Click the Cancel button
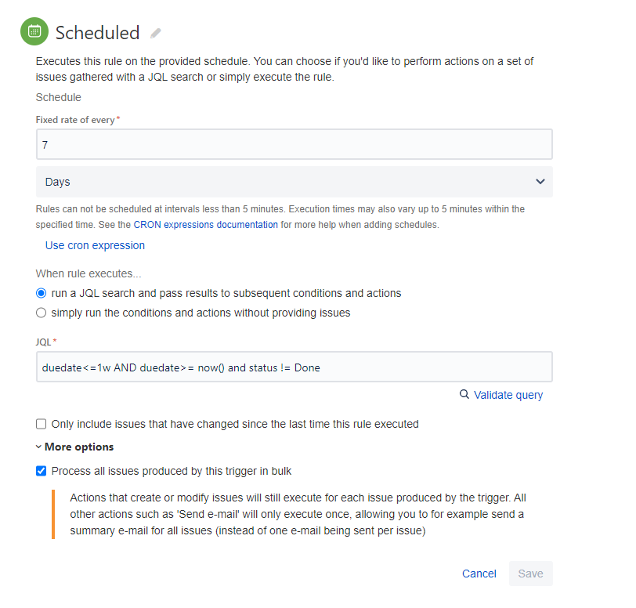This screenshot has width=636, height=608. coord(479,574)
